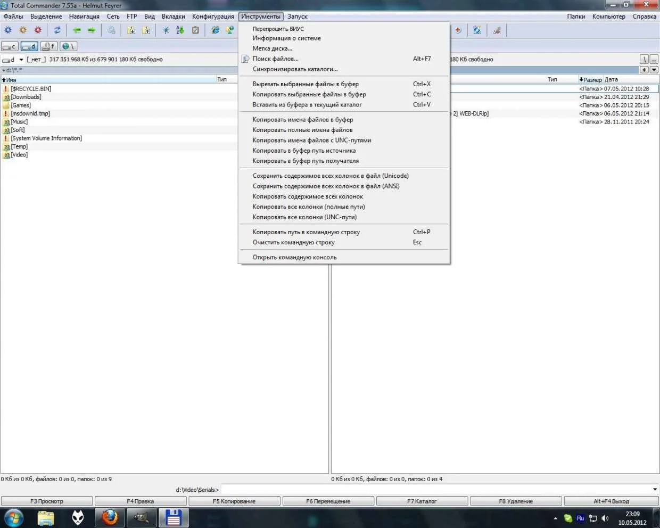Open the Навигация menu

click(84, 16)
